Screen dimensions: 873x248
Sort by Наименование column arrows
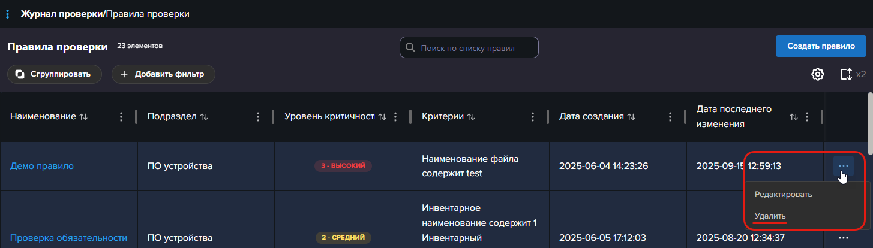pos(83,117)
